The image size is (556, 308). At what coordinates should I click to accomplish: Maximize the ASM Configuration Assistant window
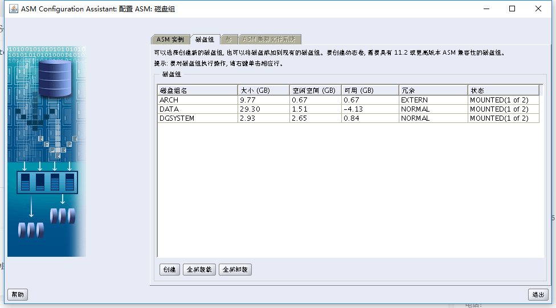[x=512, y=9]
